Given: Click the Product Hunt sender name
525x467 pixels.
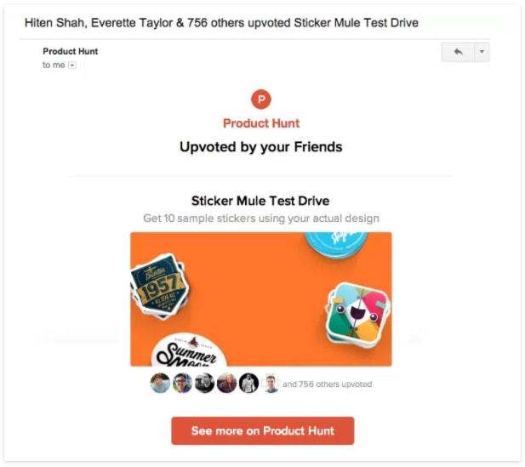Looking at the screenshot, I should [x=71, y=51].
